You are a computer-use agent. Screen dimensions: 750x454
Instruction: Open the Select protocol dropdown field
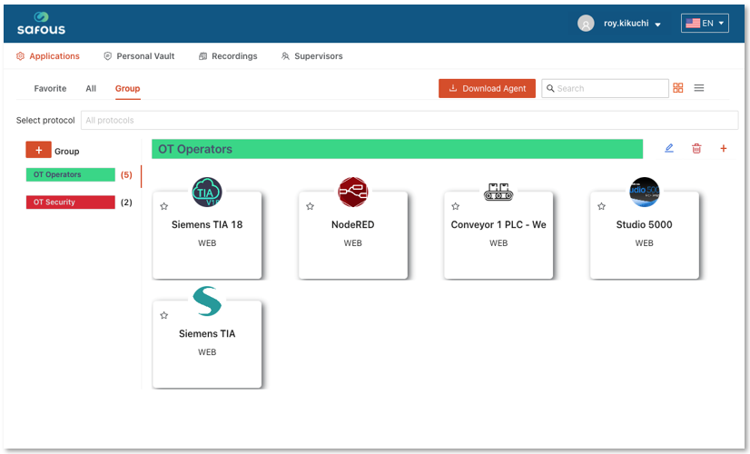point(409,120)
